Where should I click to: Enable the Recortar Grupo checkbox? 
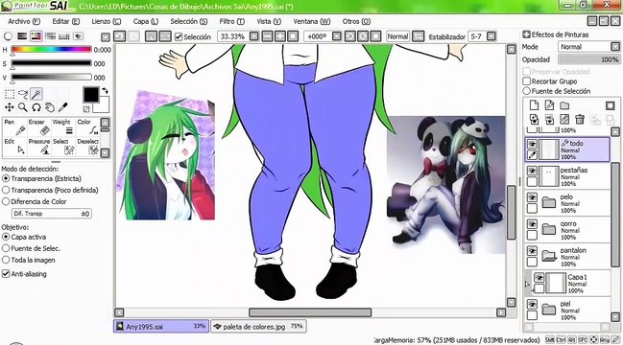point(527,81)
